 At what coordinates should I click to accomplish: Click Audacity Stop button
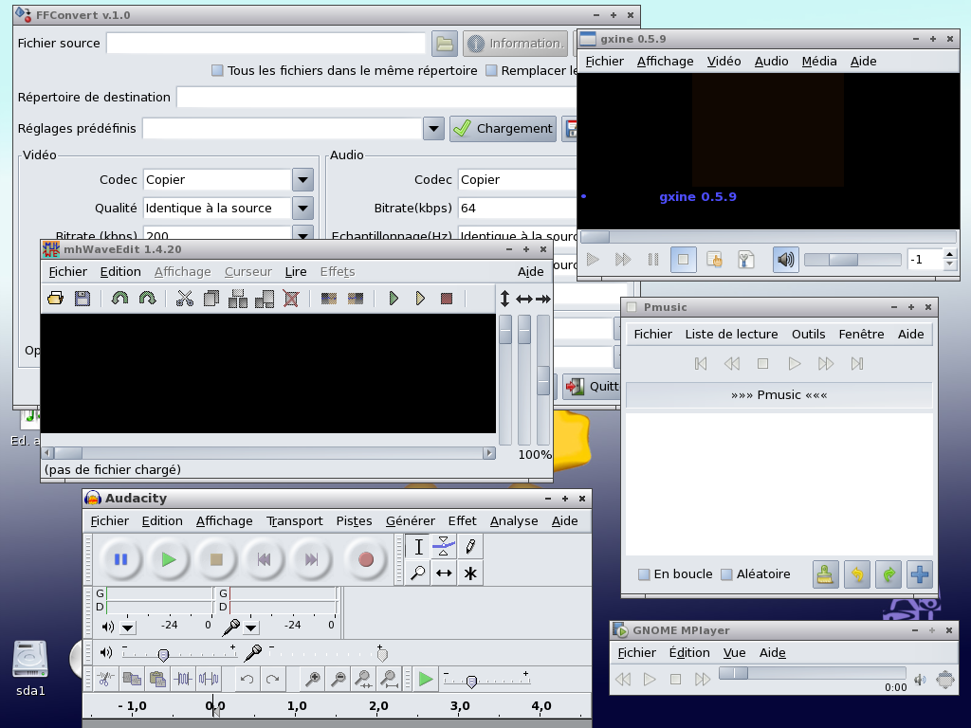216,559
